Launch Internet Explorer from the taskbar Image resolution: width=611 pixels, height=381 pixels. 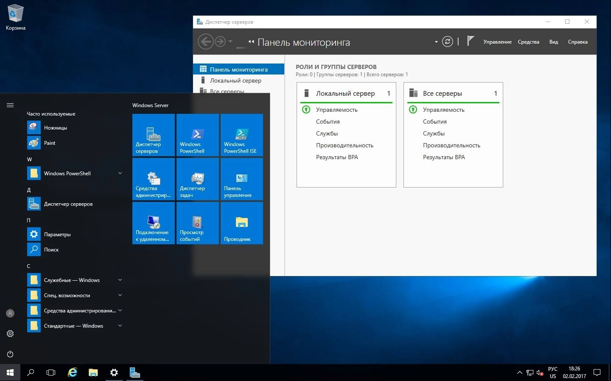tap(73, 373)
